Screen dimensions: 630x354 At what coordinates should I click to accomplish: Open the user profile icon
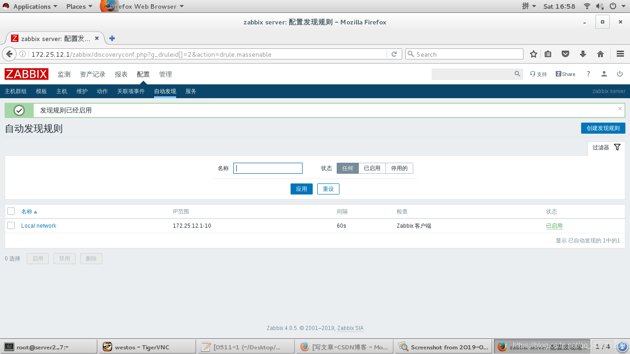[x=604, y=74]
